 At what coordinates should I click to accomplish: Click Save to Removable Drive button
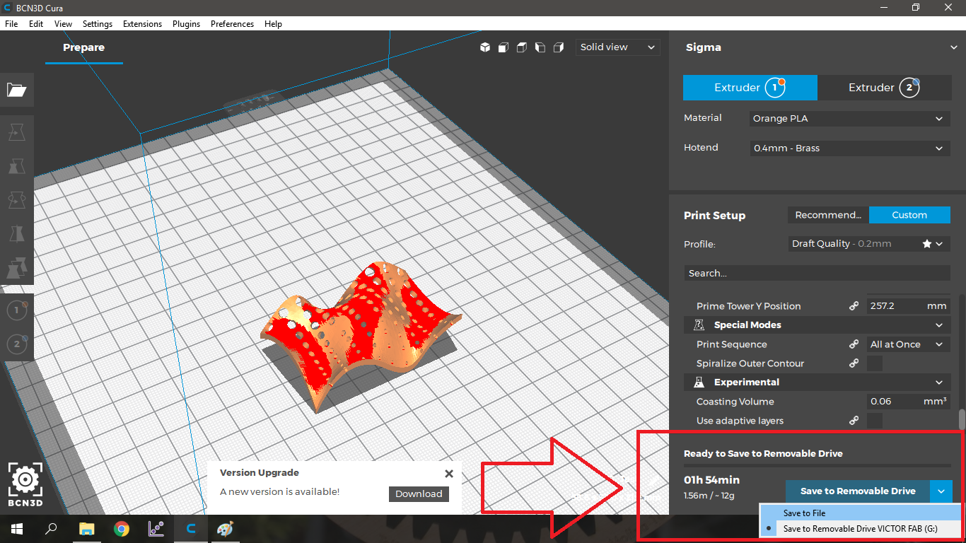point(858,491)
